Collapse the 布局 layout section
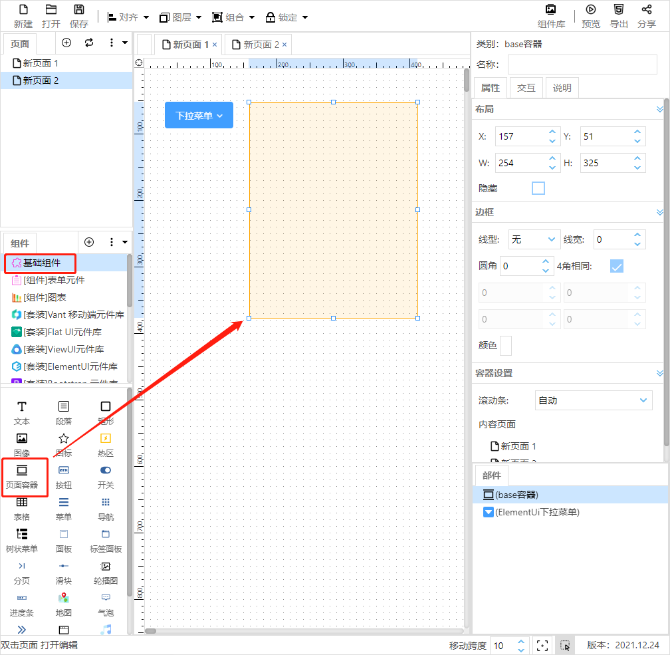The image size is (670, 655). pos(660,110)
